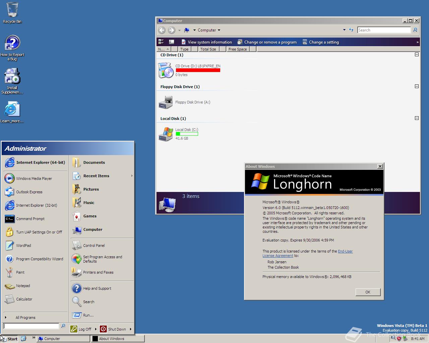429x343 pixels.
Task: Expand toolbar overflow chevron
Action: pyautogui.click(x=417, y=42)
